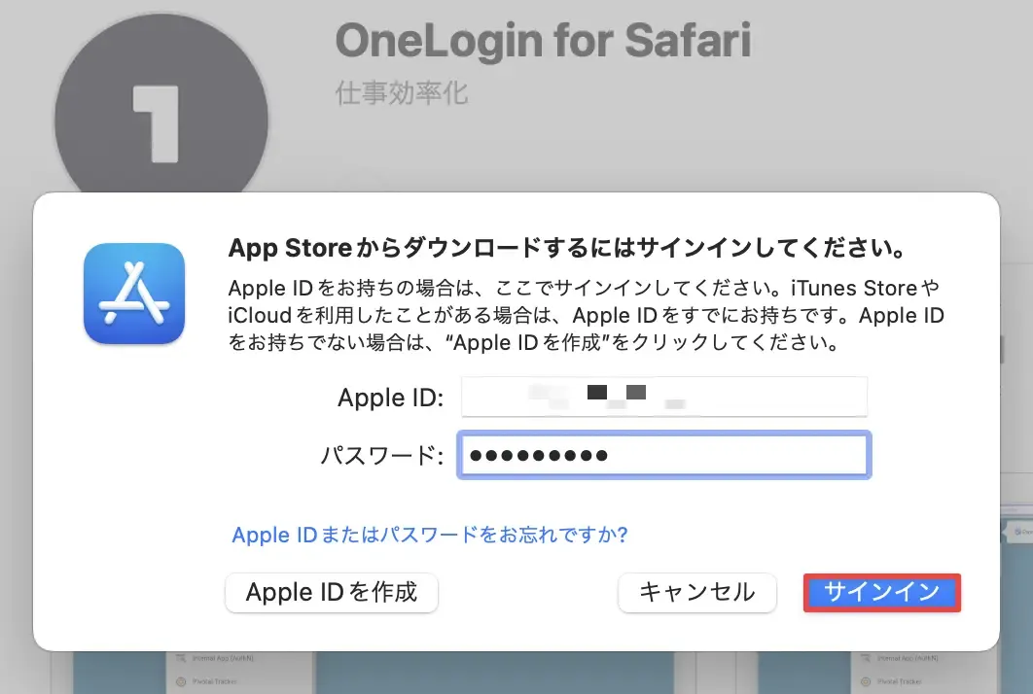The height and width of the screenshot is (694, 1033).
Task: Click the Internal App (AuthN) icon in right list
Action: click(866, 659)
